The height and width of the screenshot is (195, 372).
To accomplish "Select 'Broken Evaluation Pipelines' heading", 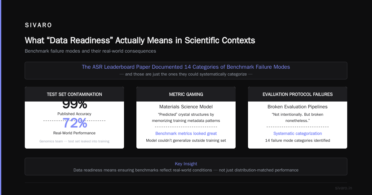I will pyautogui.click(x=298, y=107).
